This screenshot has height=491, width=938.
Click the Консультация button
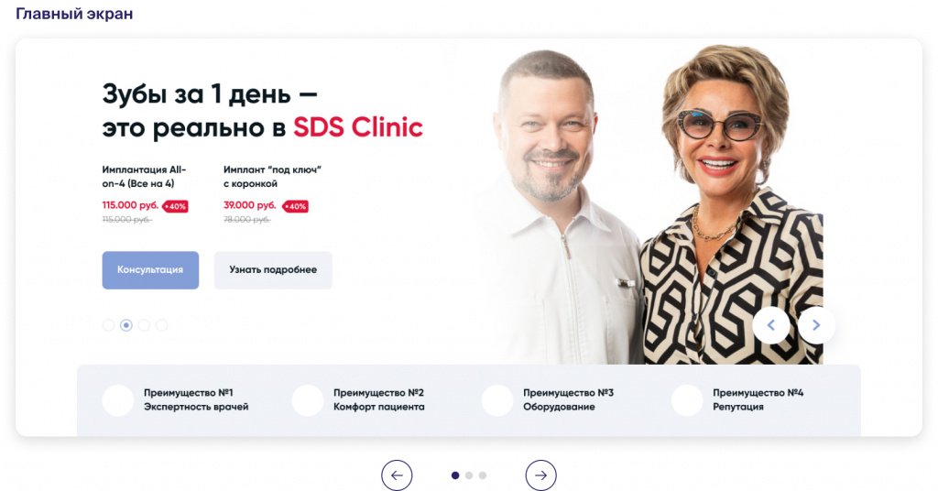tap(150, 269)
